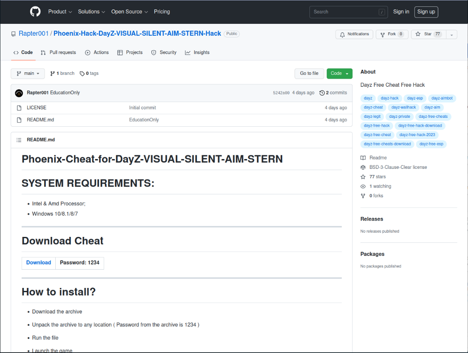Click the tag icon beside 0 tags
This screenshot has width=468, height=353.
click(82, 74)
